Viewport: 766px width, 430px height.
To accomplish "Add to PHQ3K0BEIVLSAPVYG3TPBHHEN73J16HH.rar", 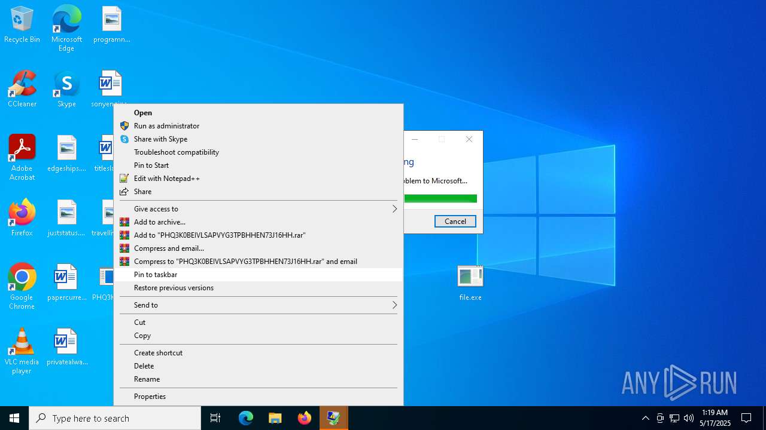I will coord(258,235).
